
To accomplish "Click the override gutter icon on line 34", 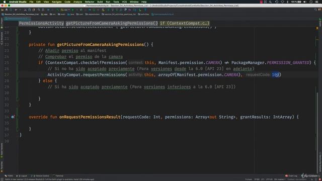I will (13, 117).
